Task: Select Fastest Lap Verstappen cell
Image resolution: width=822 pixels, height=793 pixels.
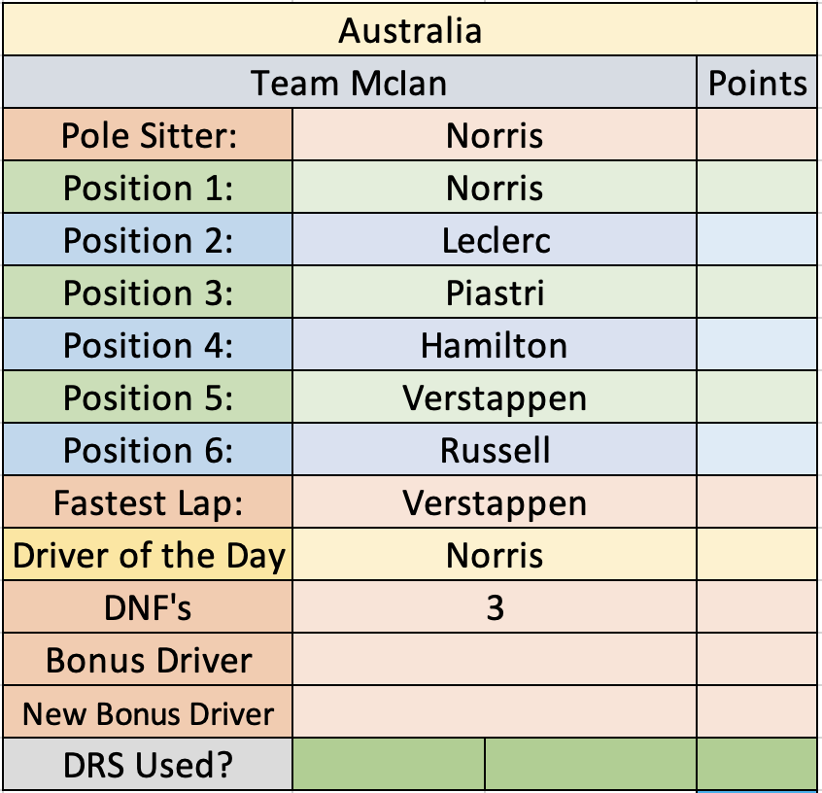Action: [x=495, y=501]
